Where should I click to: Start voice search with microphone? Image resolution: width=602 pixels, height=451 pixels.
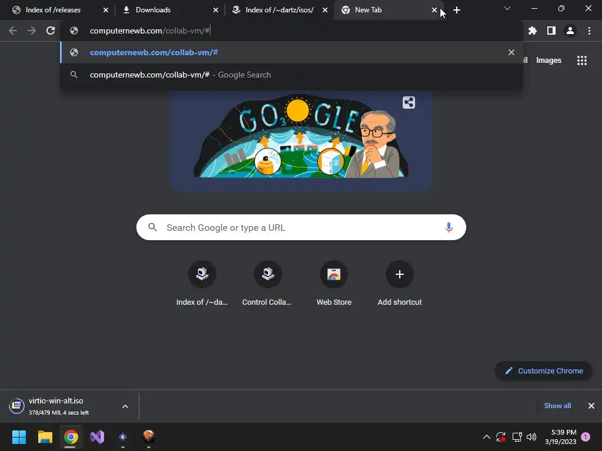point(449,227)
